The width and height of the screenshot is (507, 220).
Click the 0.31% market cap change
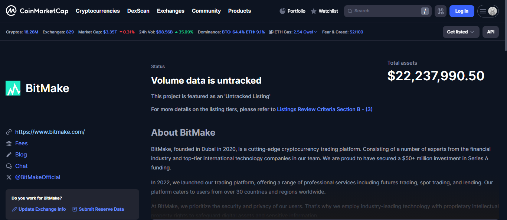[x=127, y=32]
